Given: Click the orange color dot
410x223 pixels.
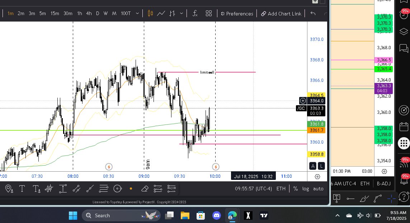Looking at the screenshot, I should [x=131, y=189].
